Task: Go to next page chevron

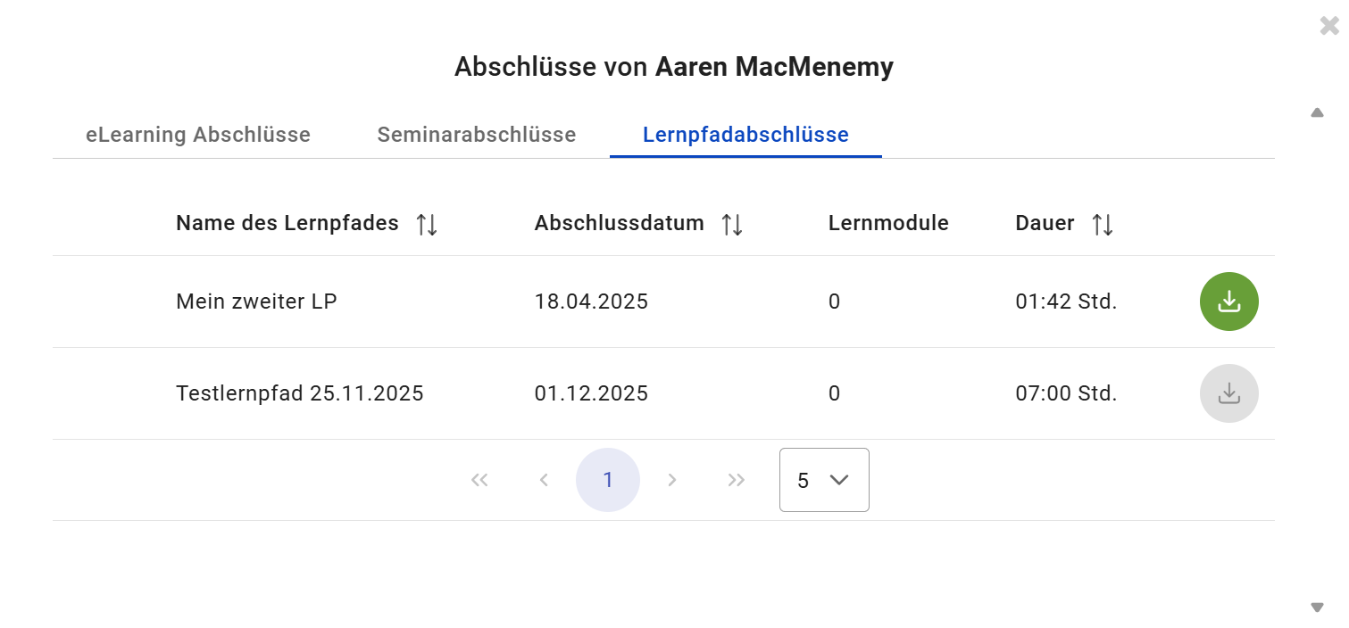Action: point(672,480)
